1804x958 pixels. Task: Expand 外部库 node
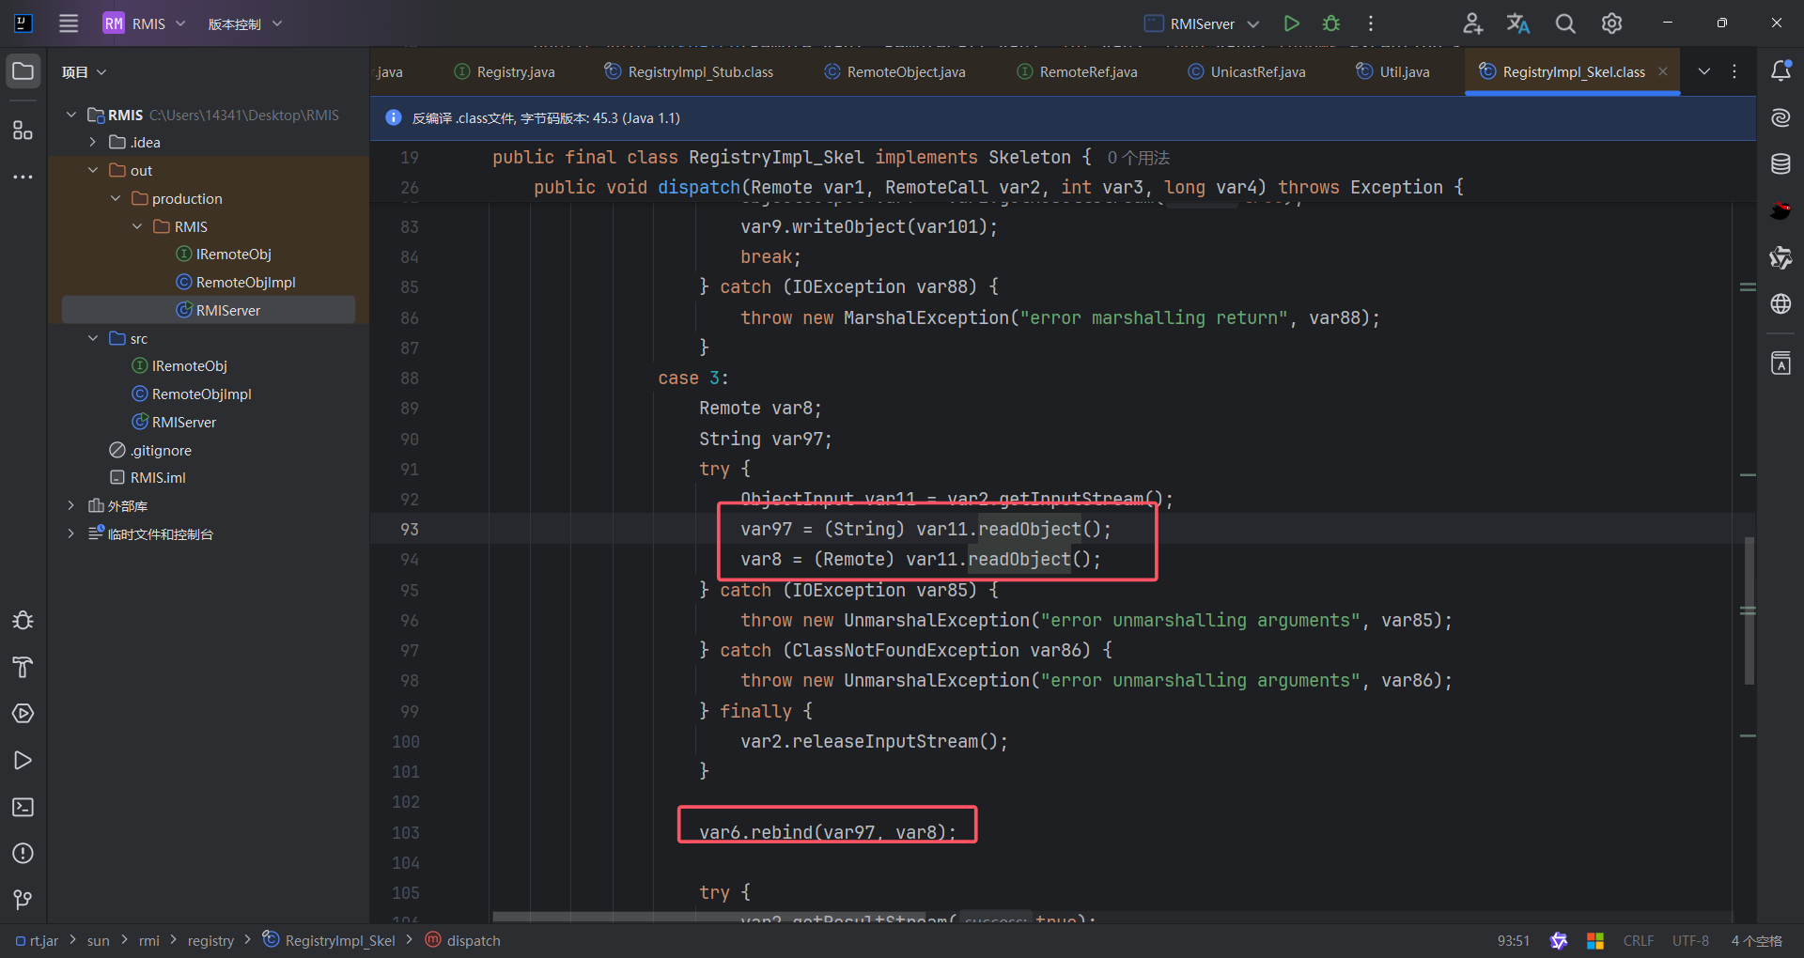tap(71, 506)
